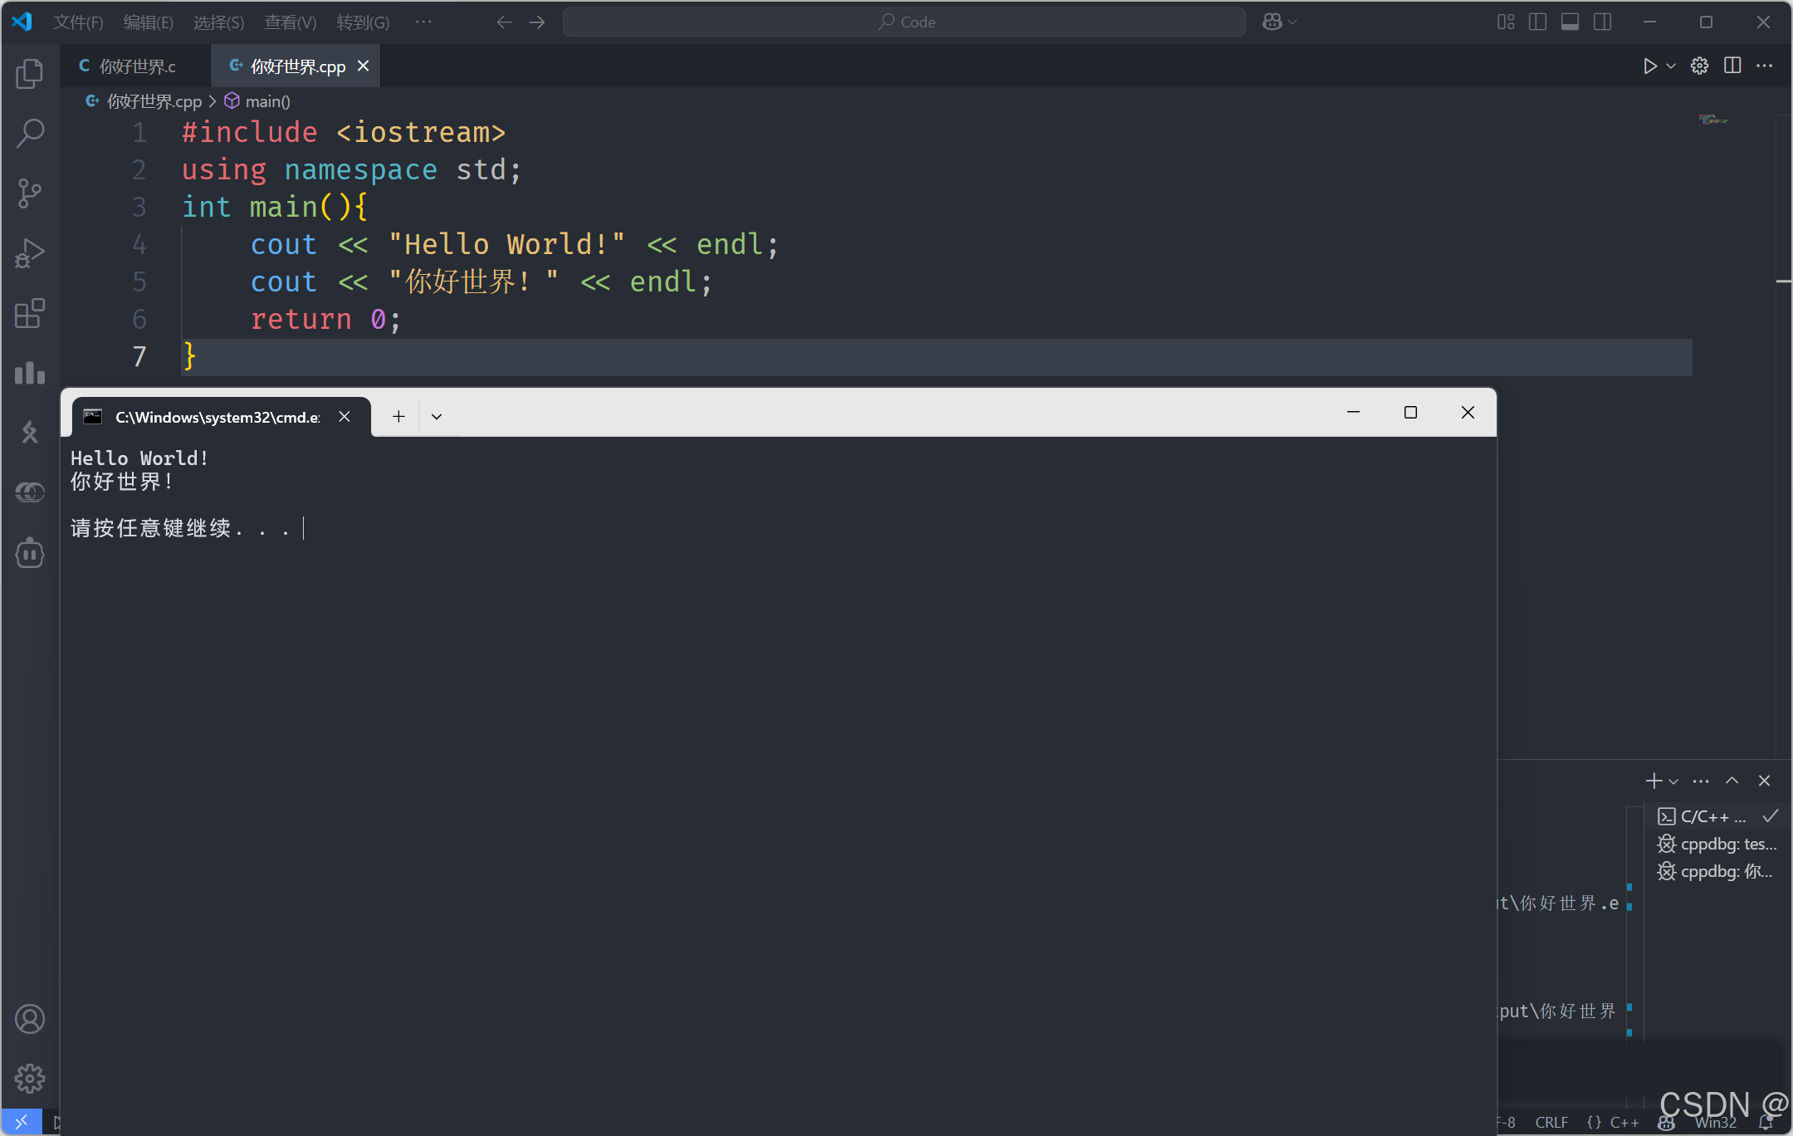Open the Search view in activity bar
The image size is (1793, 1136).
pos(30,134)
